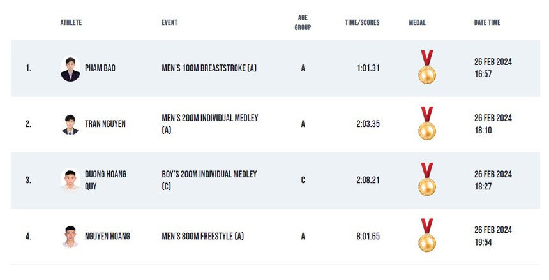Viewport: 549px width, 280px height.
Task: Open athlete name Tran Nguyen
Action: tap(105, 124)
